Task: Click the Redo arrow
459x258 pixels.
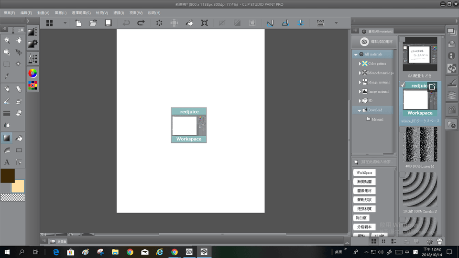Action: coord(141,23)
